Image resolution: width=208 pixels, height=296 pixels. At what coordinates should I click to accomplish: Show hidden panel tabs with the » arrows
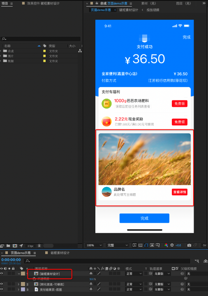(204, 3)
